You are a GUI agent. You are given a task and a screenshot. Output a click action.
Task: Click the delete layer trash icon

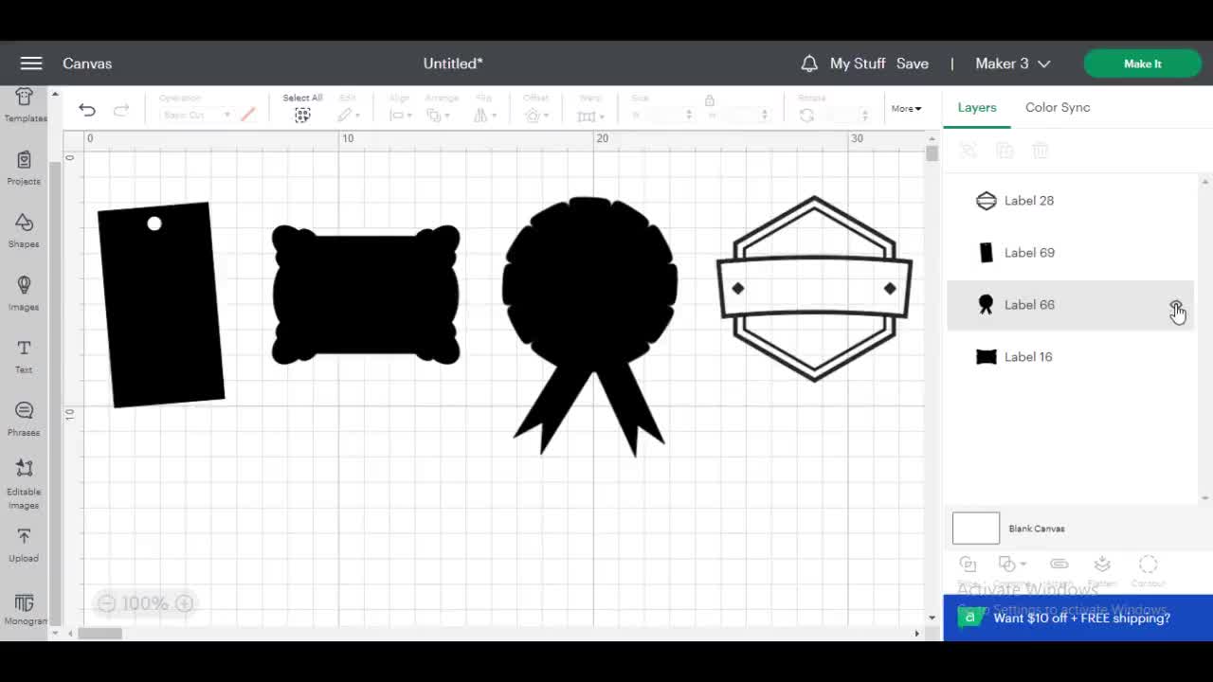pyautogui.click(x=1041, y=151)
